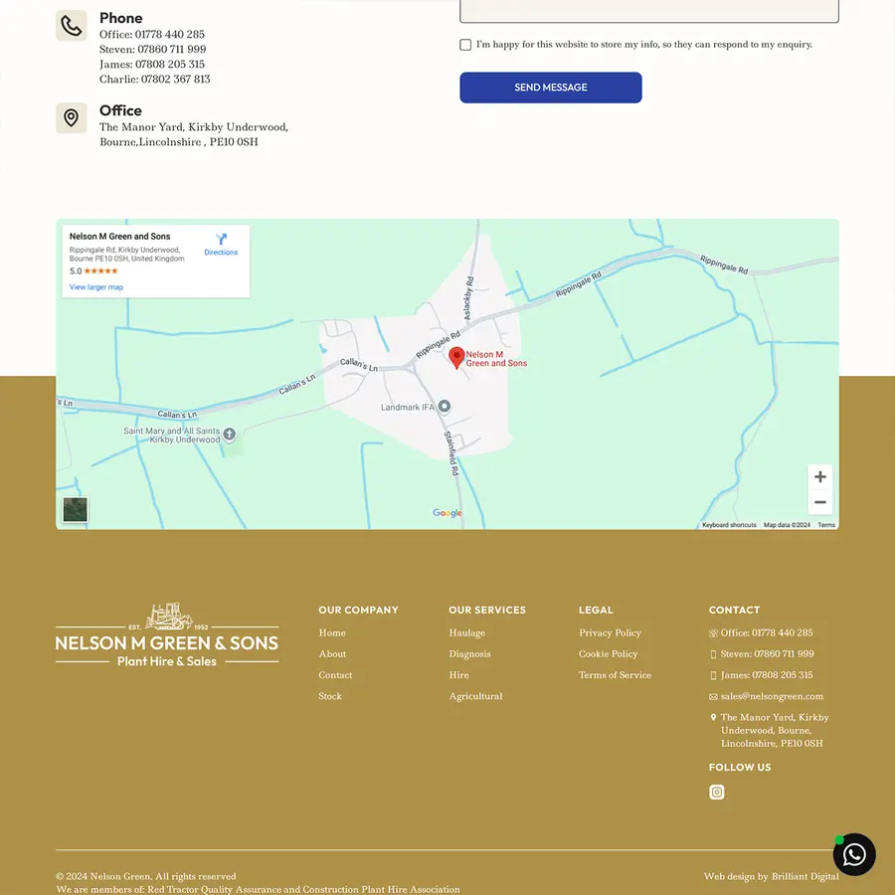Select the red Nelson M Green map pin

(x=456, y=356)
